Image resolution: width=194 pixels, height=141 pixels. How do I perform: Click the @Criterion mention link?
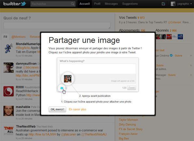(174, 22)
